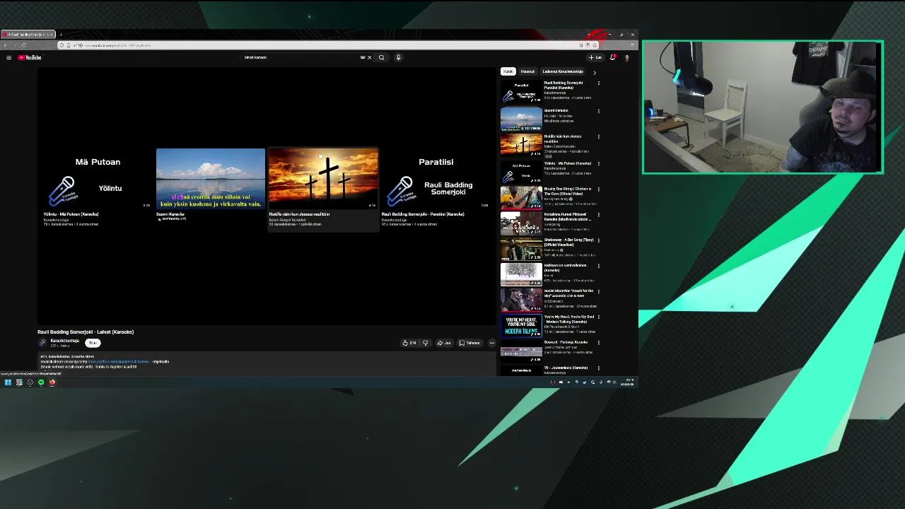Open options menu for sidebar Paratiisi video
The height and width of the screenshot is (509, 905).
click(x=599, y=83)
